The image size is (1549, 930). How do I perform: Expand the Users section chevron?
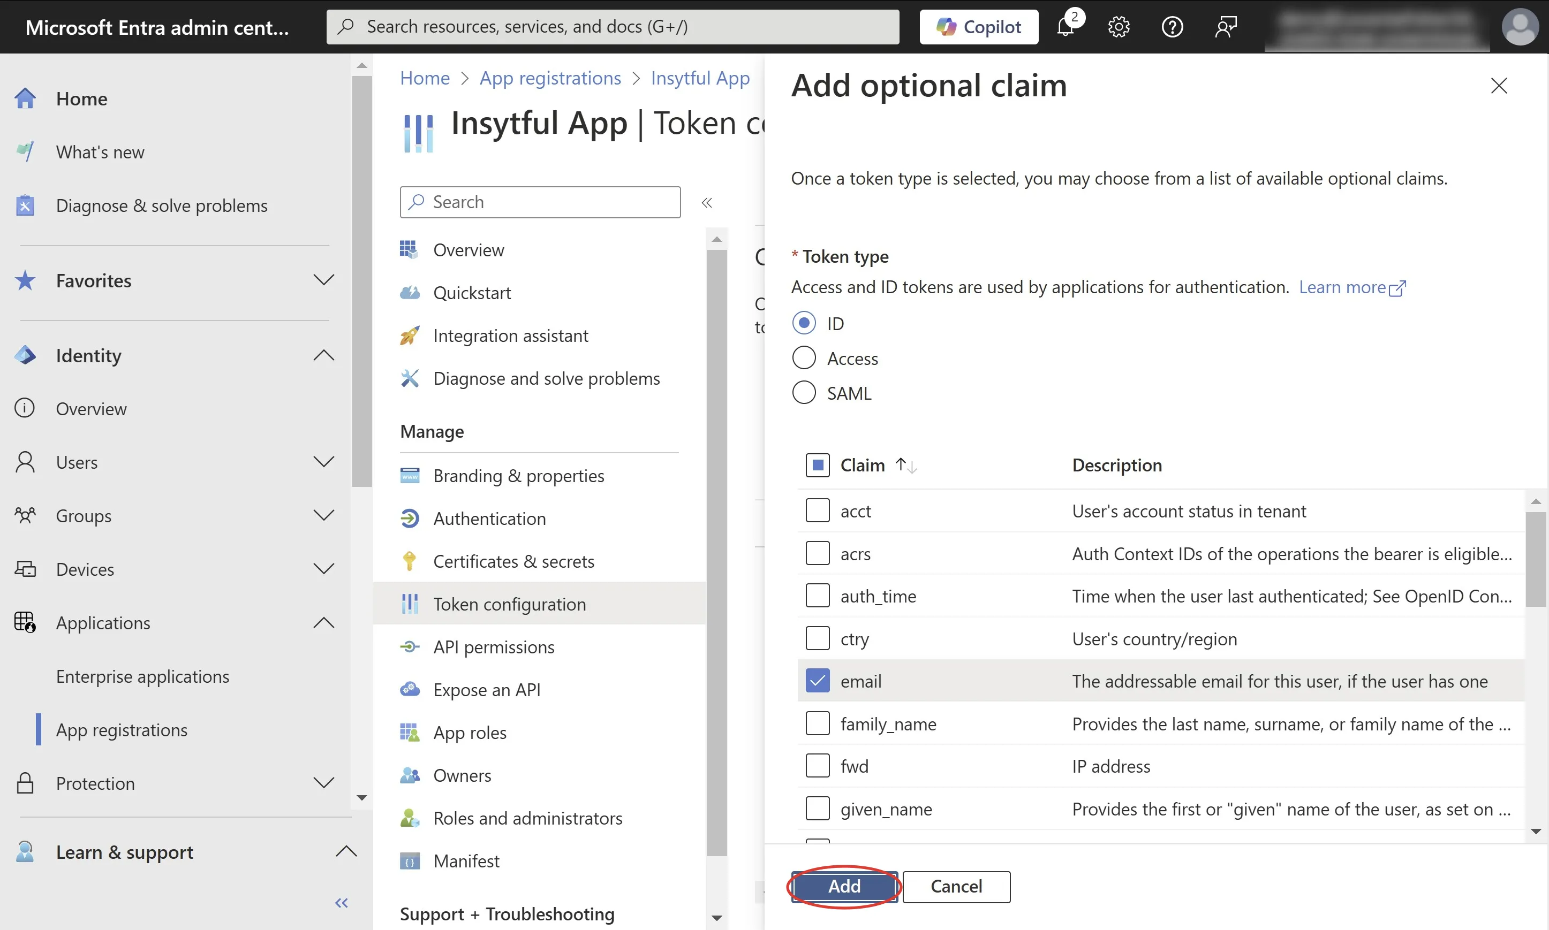tap(323, 462)
